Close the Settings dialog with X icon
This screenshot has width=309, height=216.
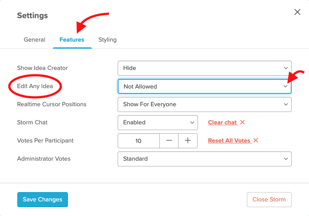tap(297, 12)
